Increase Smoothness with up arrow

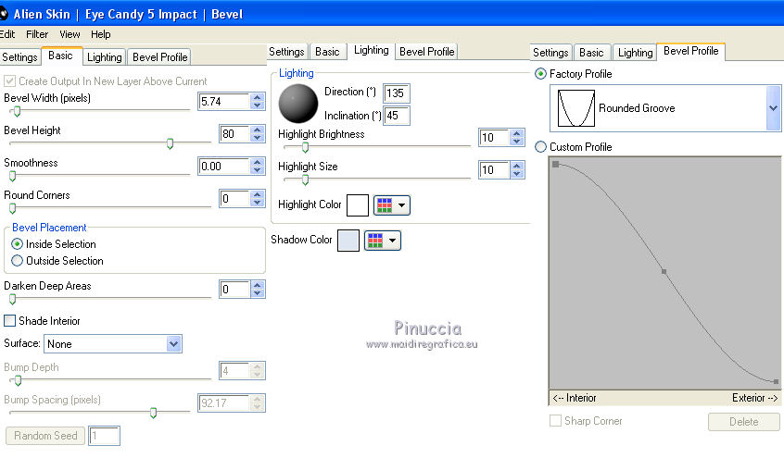pyautogui.click(x=258, y=162)
